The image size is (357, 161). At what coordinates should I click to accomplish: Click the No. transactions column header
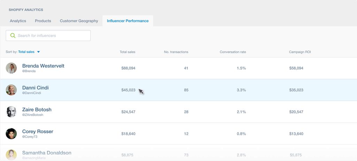176,52
